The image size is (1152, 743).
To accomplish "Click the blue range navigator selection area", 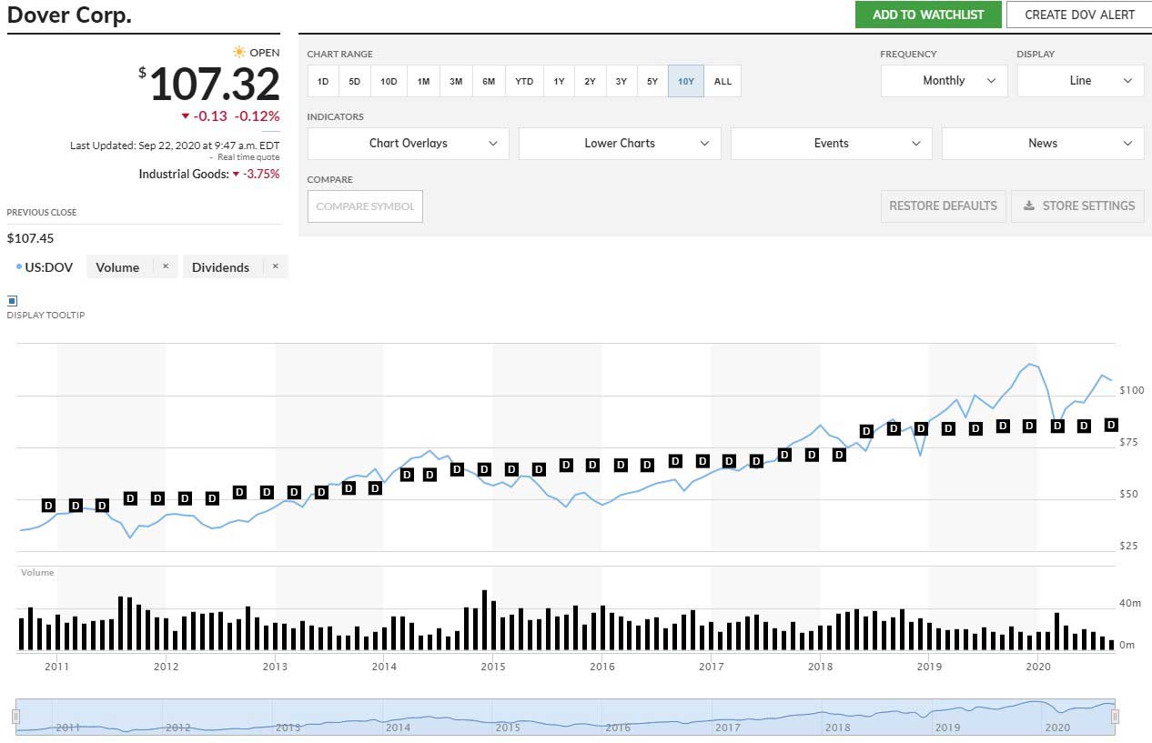I will (565, 717).
